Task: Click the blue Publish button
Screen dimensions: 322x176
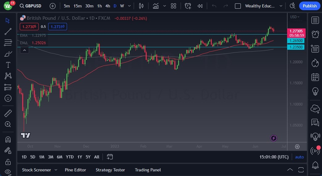Action: [x=310, y=6]
